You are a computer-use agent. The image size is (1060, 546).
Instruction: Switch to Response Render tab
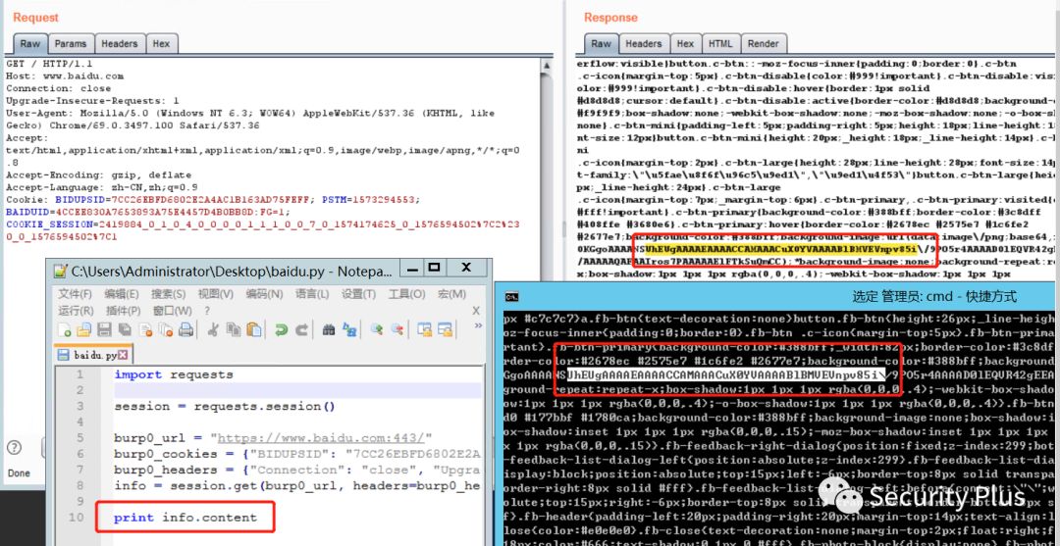764,44
